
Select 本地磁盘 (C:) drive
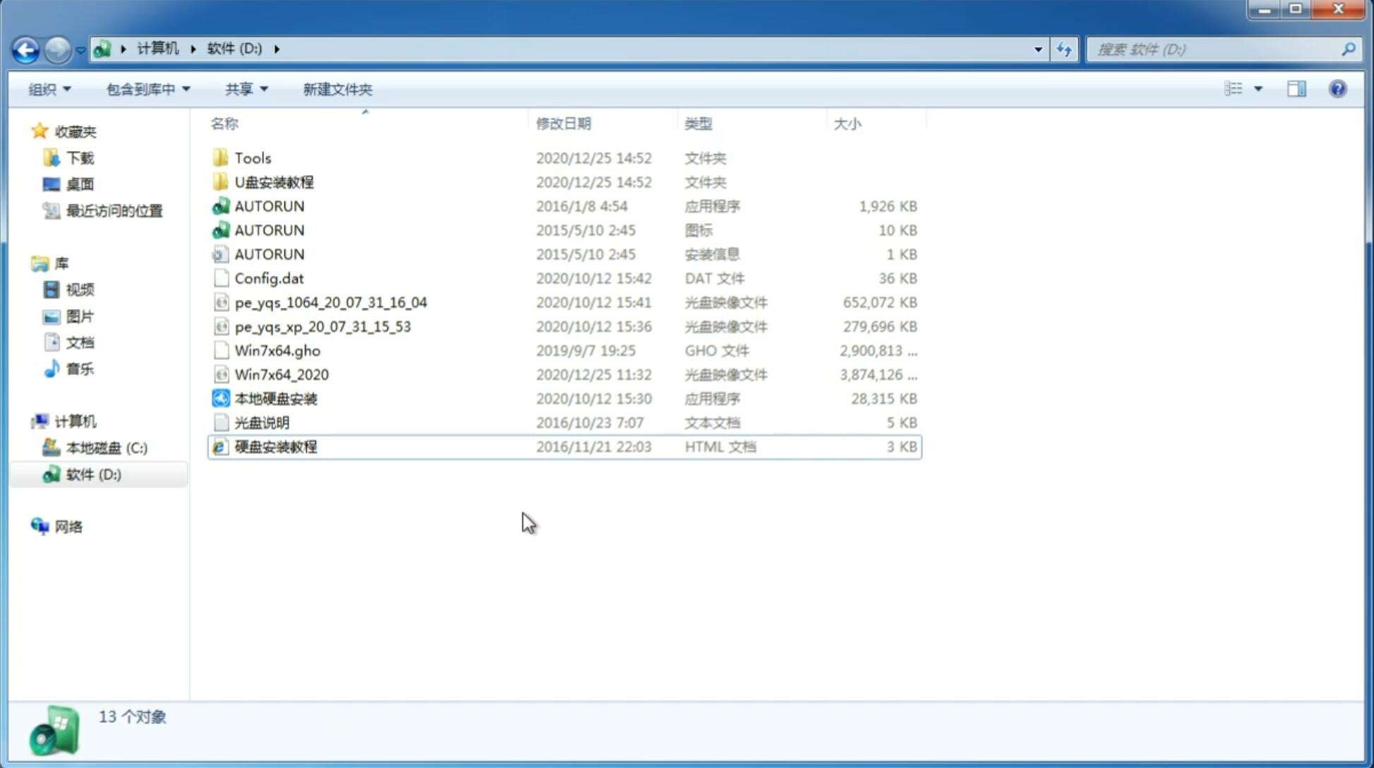coord(106,448)
